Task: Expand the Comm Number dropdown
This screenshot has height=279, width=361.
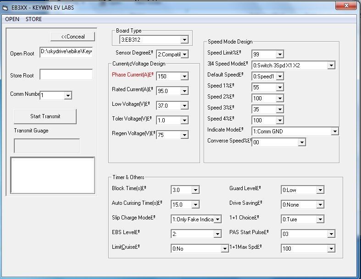Action: (68, 95)
